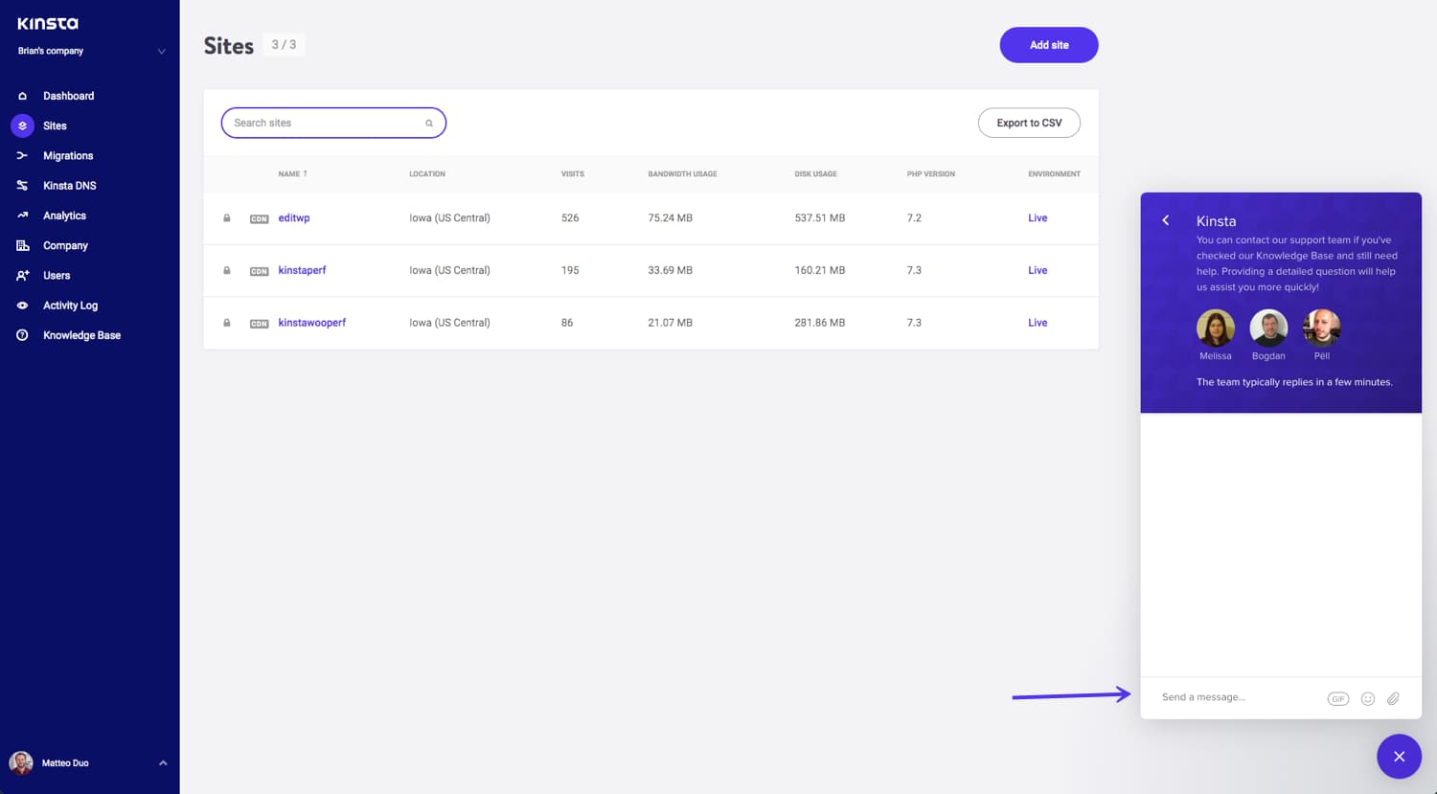The width and height of the screenshot is (1437, 794).
Task: Click the lock icon beside kinstaperf
Action: [x=227, y=270]
